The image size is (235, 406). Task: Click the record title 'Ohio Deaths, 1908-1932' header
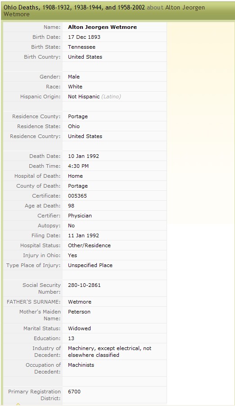74,7
